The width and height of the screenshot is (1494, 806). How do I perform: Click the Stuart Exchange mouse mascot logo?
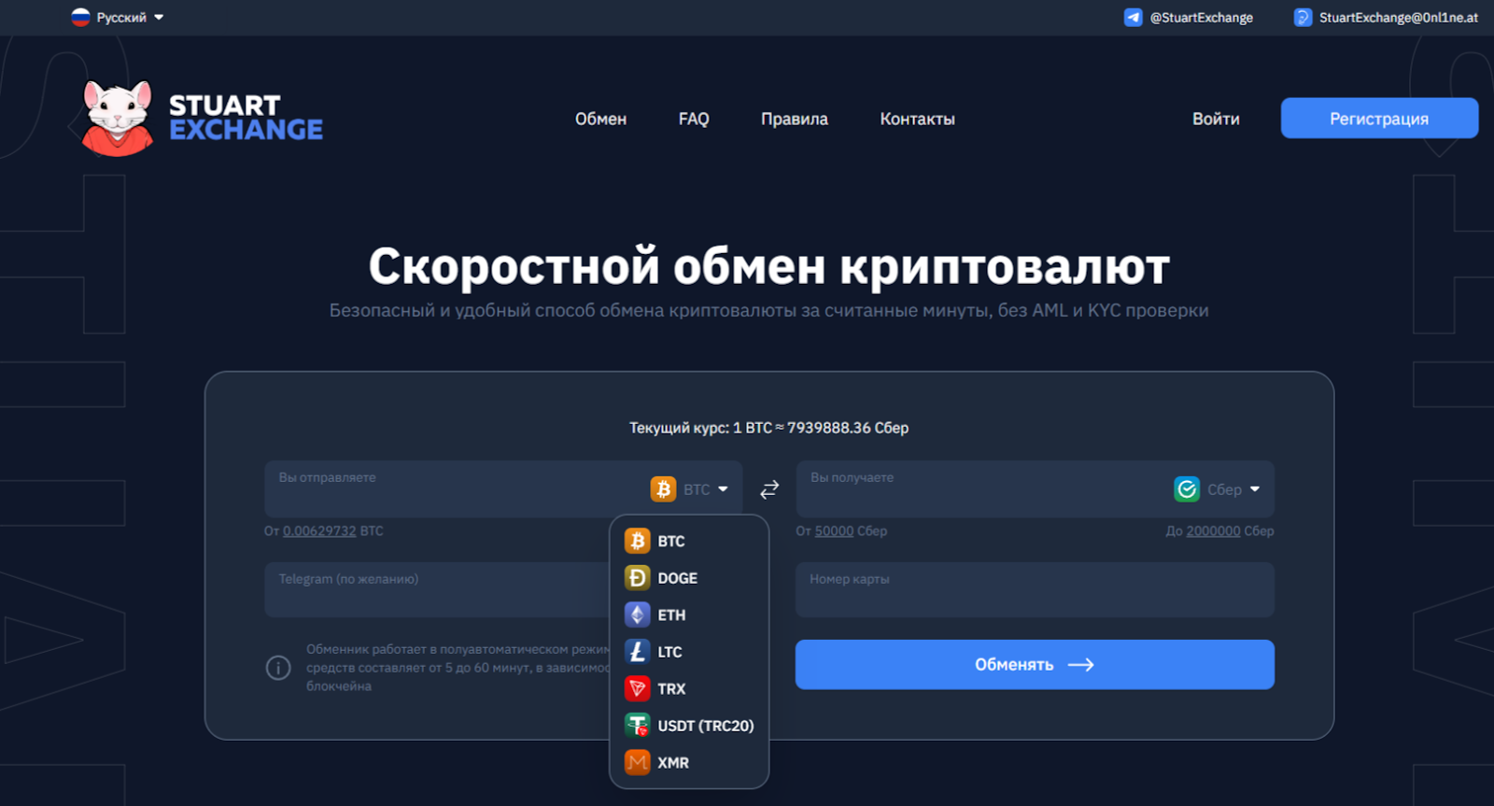(118, 118)
